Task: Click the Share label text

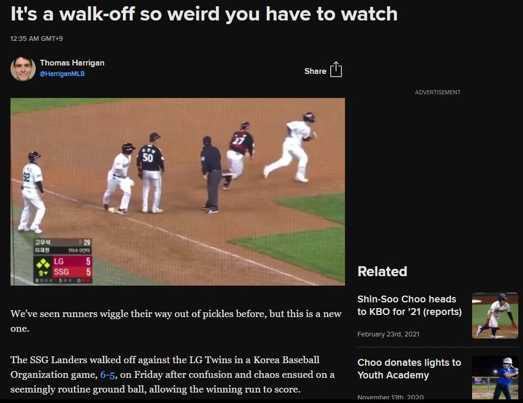Action: coord(315,71)
